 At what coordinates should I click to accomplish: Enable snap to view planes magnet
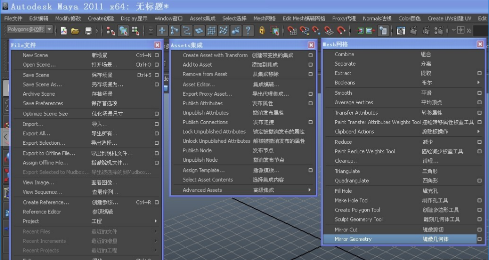[329, 31]
